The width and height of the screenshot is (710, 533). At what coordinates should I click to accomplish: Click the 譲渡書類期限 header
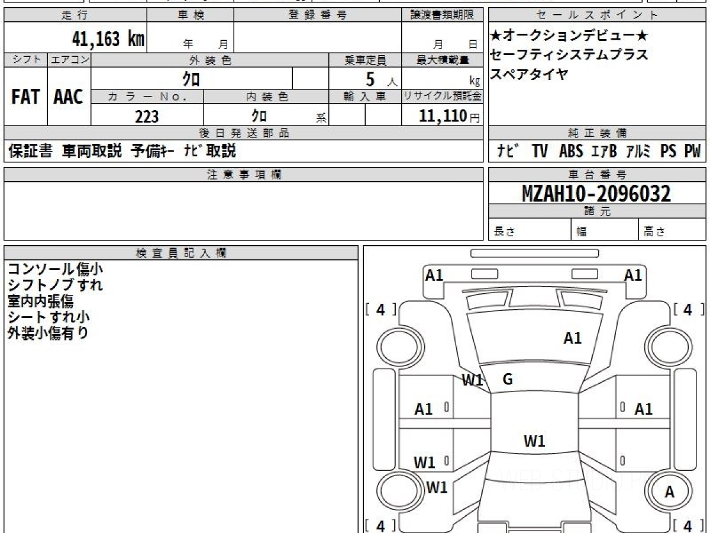[443, 15]
